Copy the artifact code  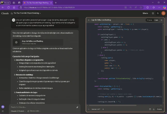(x=150, y=109)
